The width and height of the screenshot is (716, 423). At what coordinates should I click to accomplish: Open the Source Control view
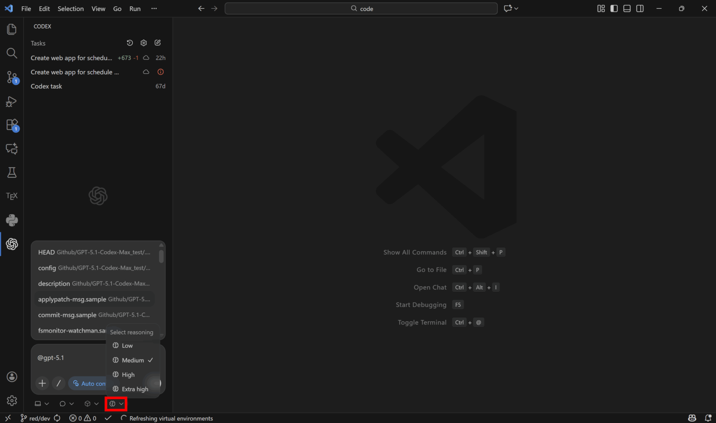tap(12, 77)
